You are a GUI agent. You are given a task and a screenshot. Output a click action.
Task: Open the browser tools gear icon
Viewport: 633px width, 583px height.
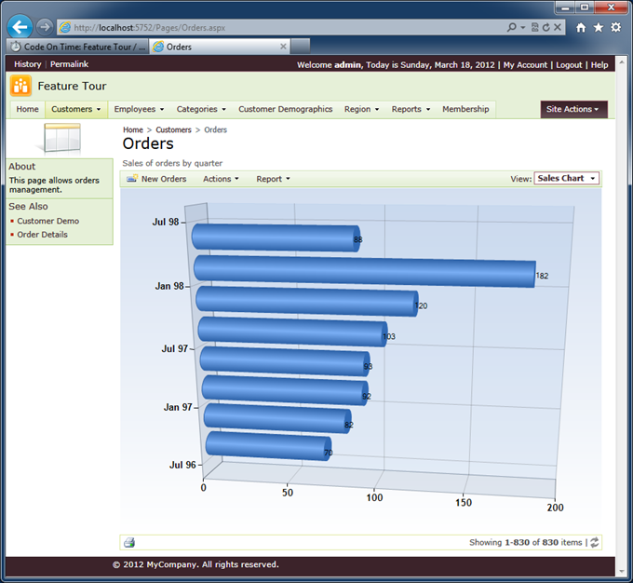click(x=615, y=28)
